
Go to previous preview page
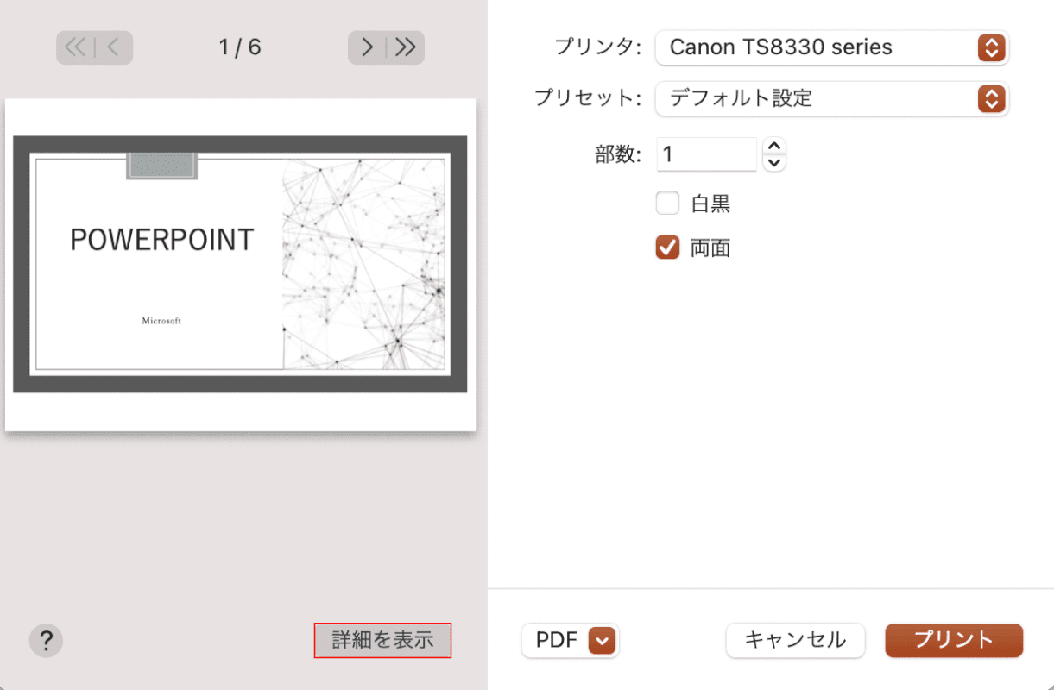(x=114, y=47)
